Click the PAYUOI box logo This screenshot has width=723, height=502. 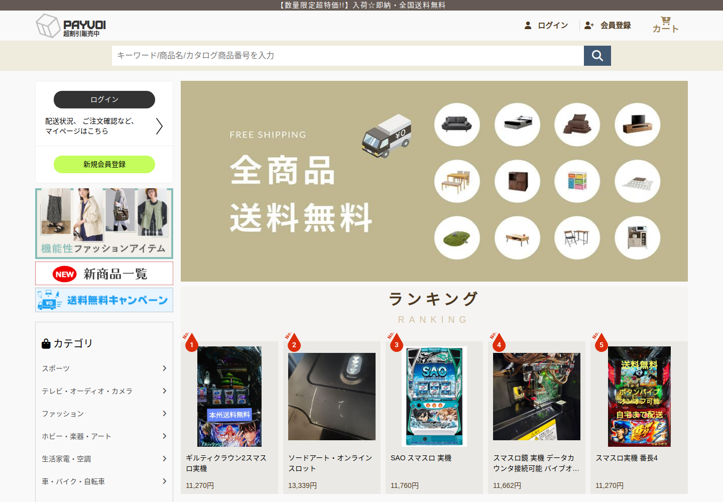[x=71, y=26]
